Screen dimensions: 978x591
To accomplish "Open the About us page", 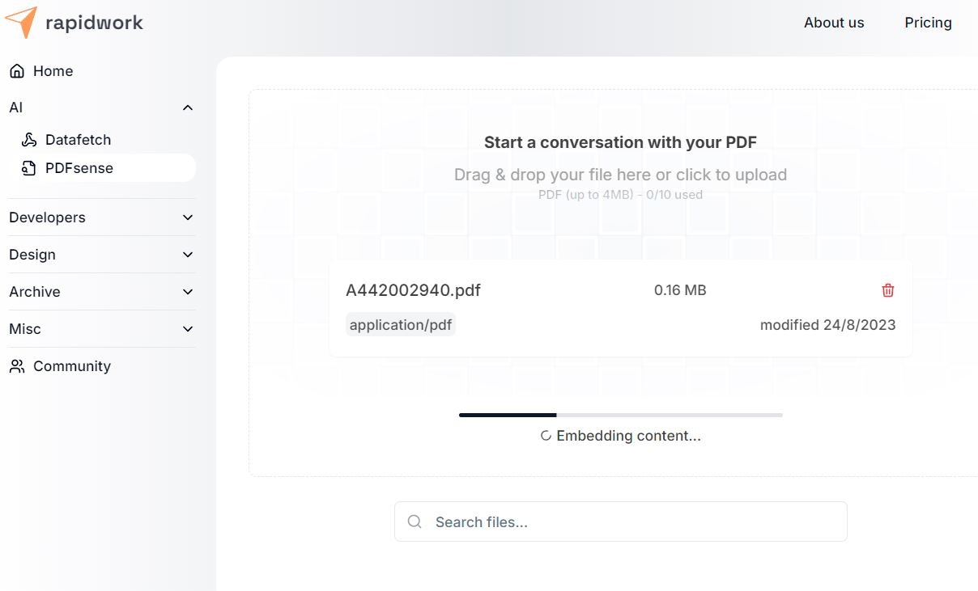I will pyautogui.click(x=834, y=23).
